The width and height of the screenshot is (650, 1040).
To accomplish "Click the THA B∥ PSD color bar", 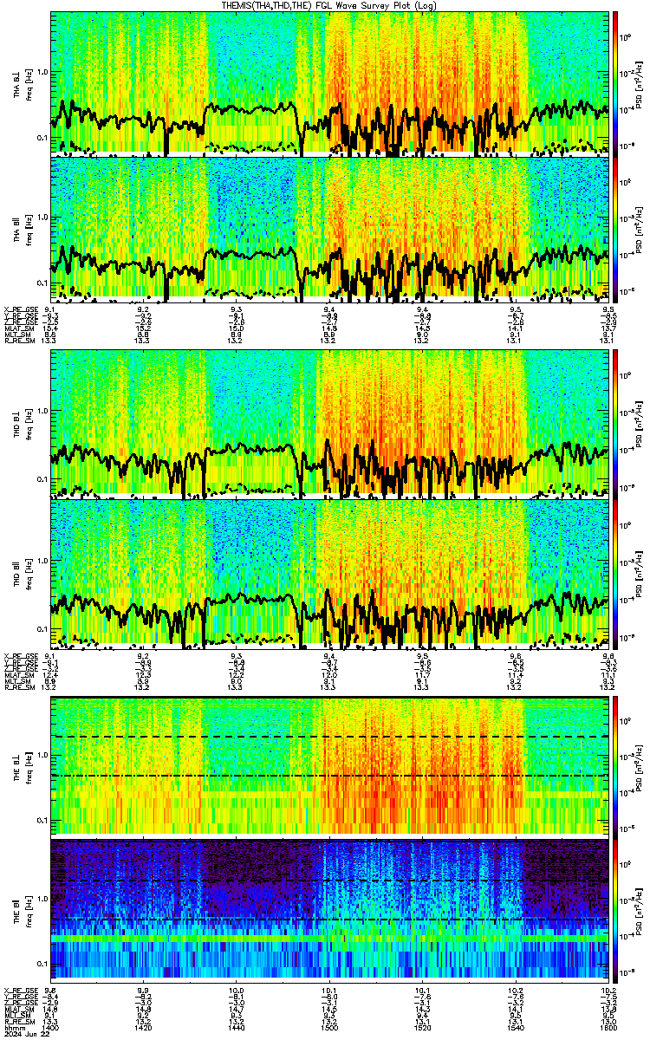I will click(x=615, y=229).
